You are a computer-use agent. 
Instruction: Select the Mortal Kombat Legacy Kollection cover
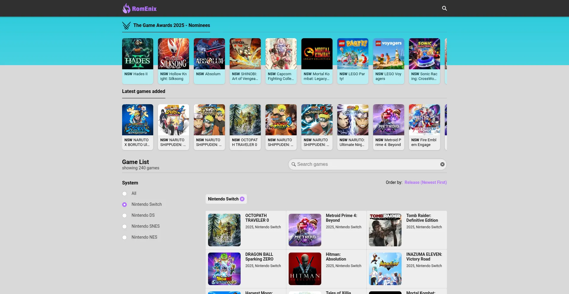(317, 54)
